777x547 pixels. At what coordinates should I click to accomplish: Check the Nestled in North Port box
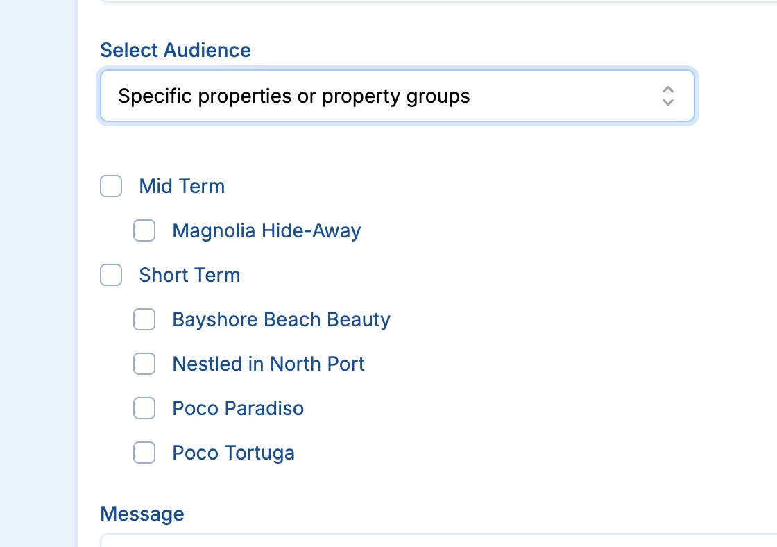coord(144,364)
